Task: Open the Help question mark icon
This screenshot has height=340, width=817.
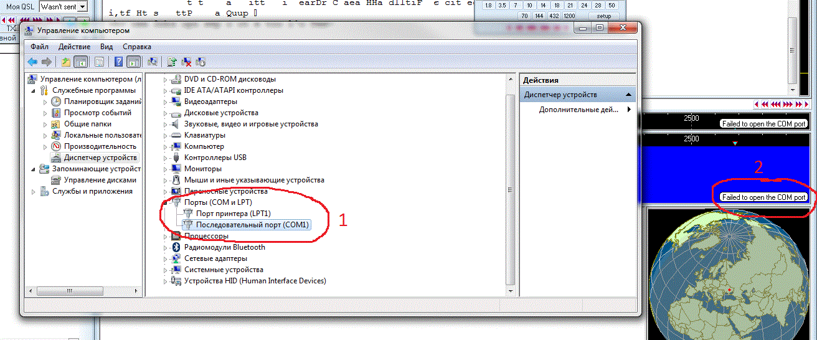Action: click(x=118, y=62)
